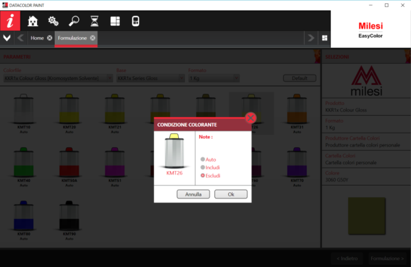Click the 3060 G50Y colour swatch

pos(366,216)
